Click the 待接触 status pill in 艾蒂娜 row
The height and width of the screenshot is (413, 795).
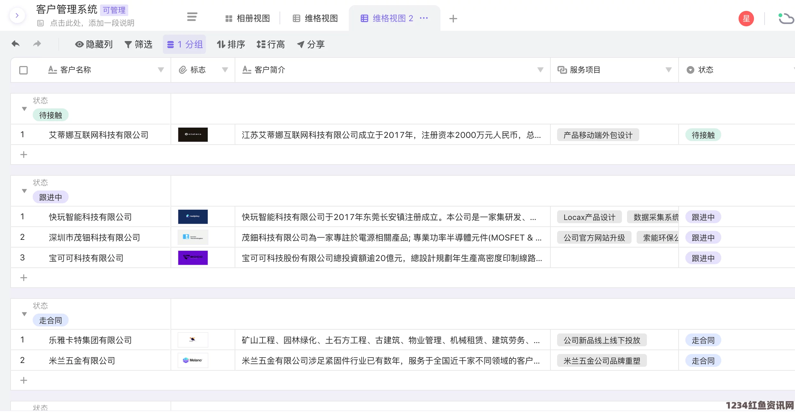703,135
